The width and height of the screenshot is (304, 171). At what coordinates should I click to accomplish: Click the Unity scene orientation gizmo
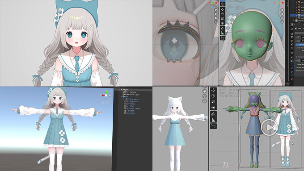106,95
